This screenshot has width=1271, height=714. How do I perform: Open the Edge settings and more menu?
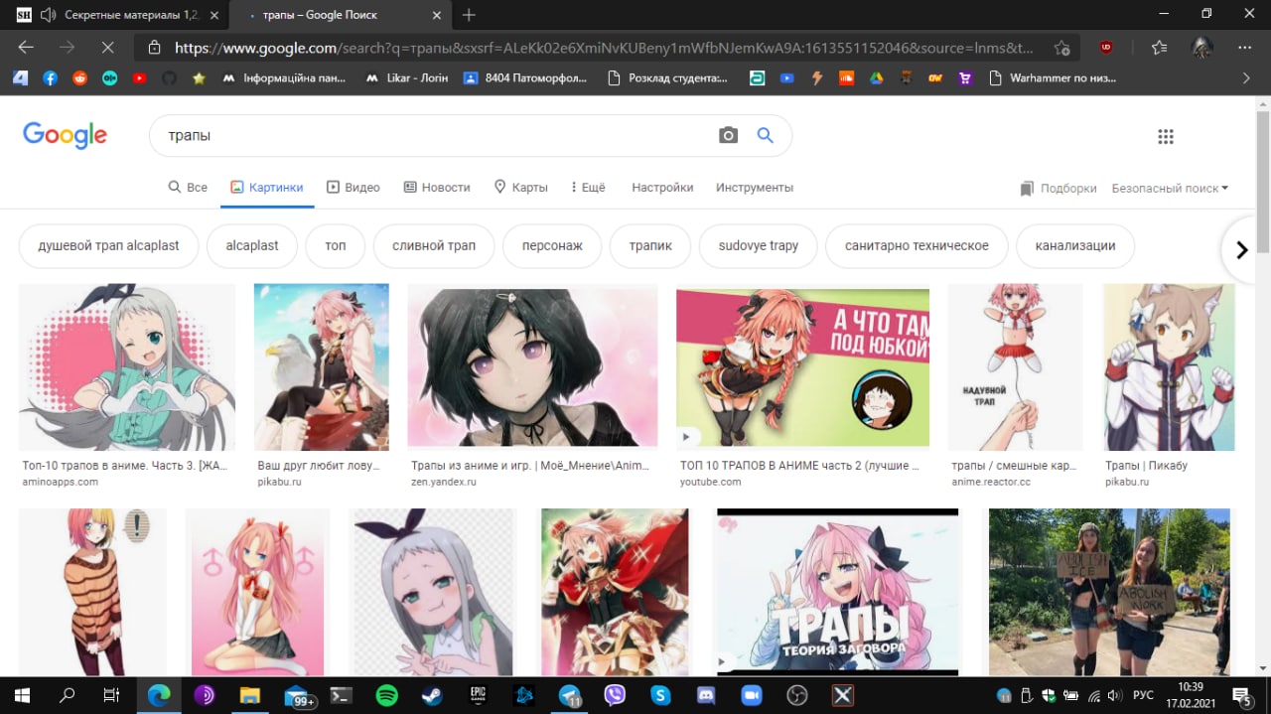coord(1245,47)
